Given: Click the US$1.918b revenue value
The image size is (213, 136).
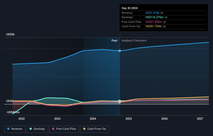Looking at the screenshot, I should 152,13.
